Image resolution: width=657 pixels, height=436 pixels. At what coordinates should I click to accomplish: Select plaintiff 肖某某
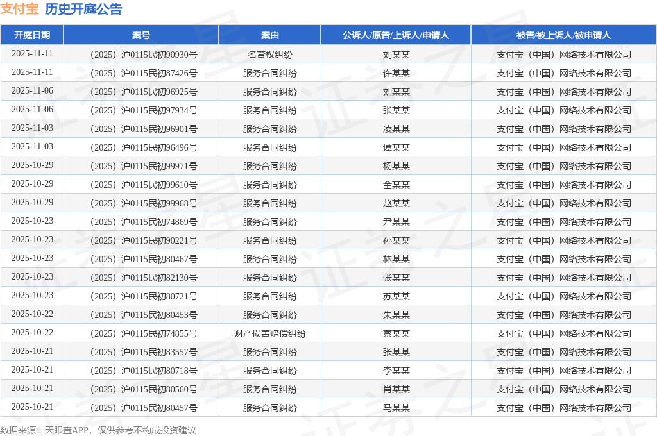tap(397, 389)
